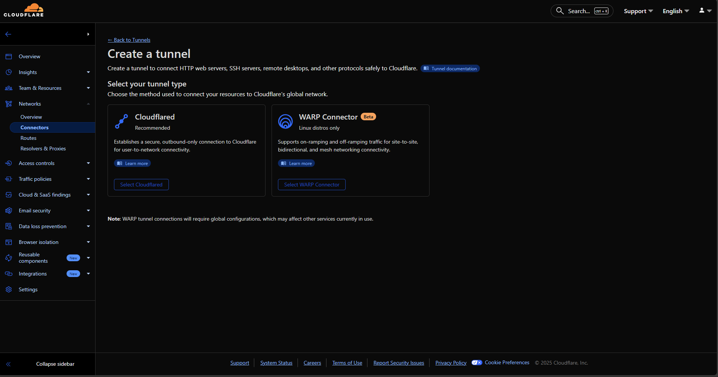Open the Tunnel documentation link
This screenshot has width=718, height=377.
point(450,68)
